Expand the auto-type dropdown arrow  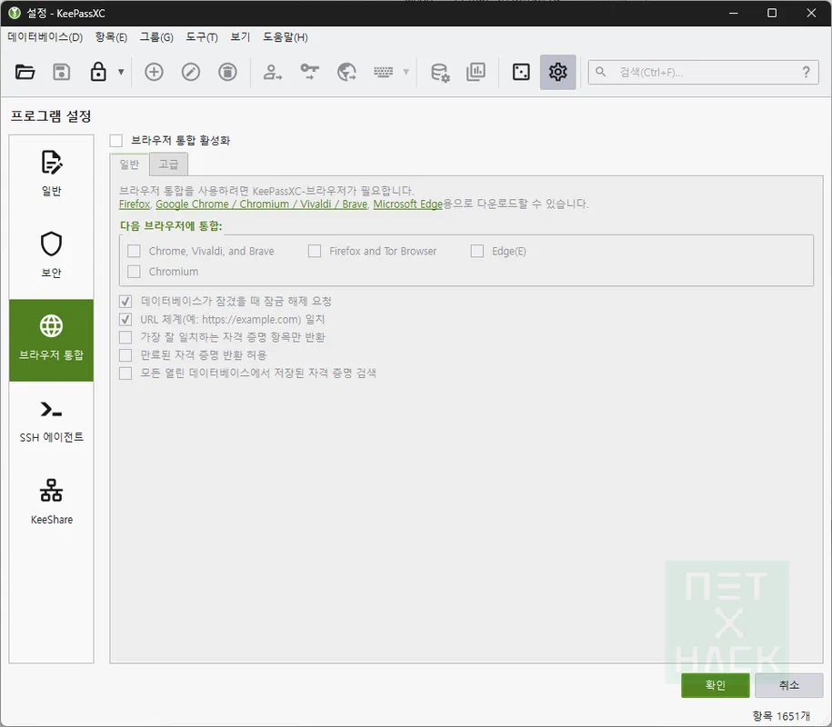tap(406, 72)
